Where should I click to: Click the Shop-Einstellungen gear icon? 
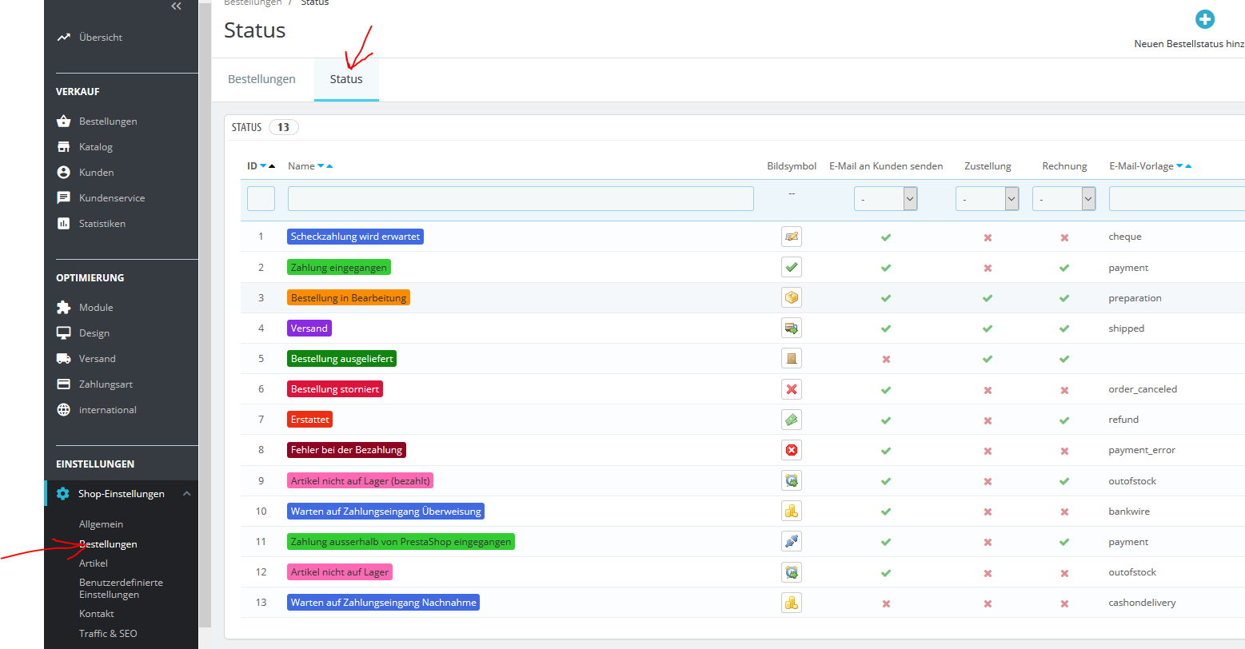(63, 494)
